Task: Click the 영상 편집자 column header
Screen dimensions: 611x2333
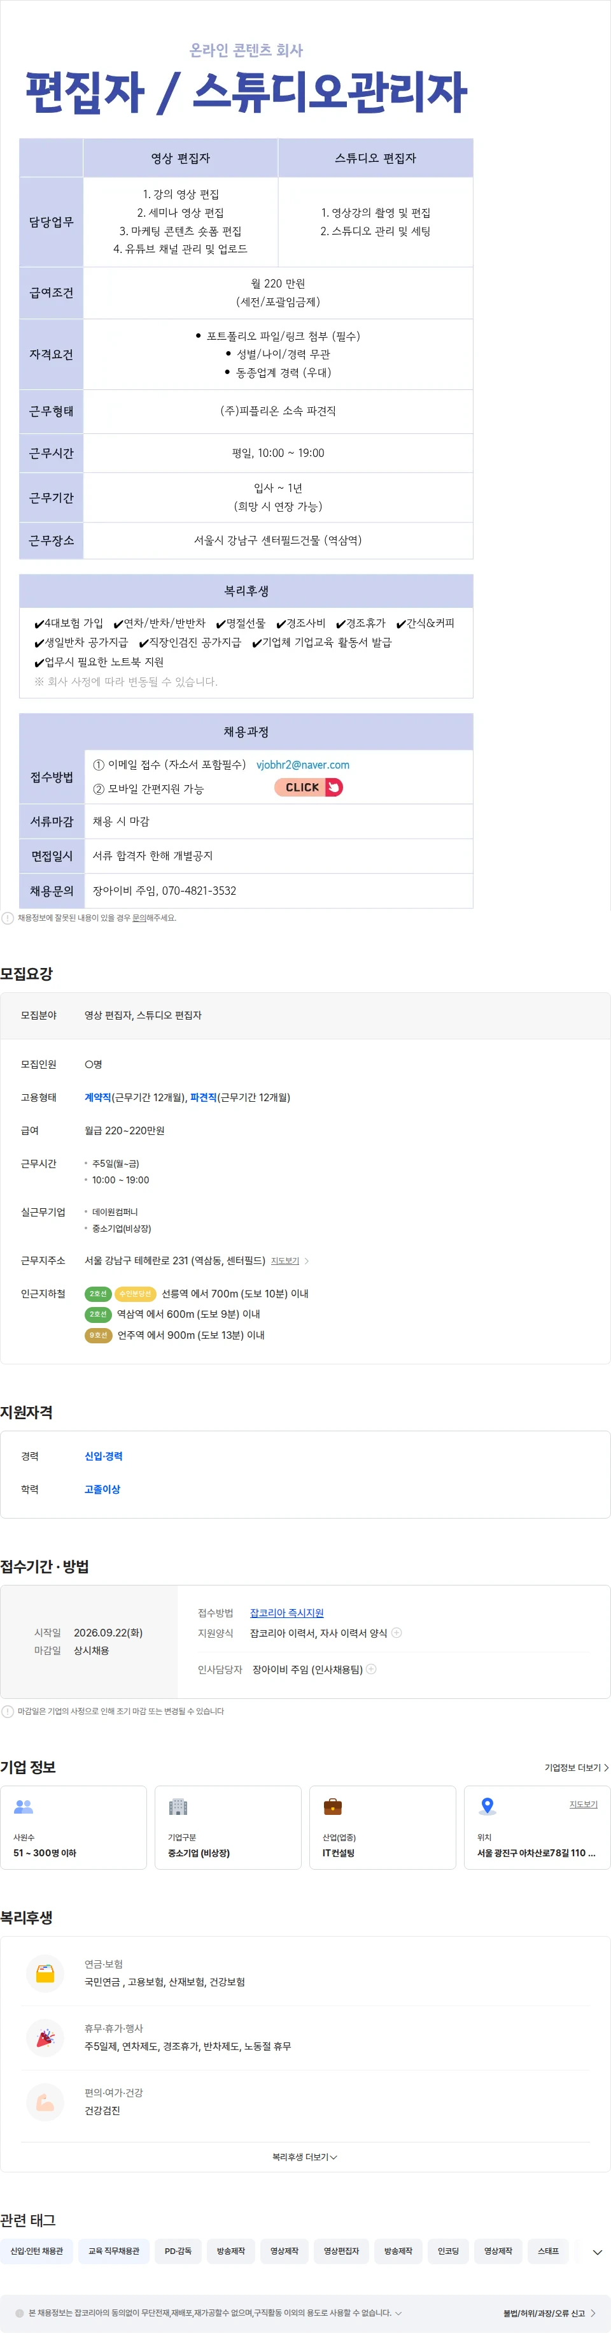Action: (x=180, y=157)
